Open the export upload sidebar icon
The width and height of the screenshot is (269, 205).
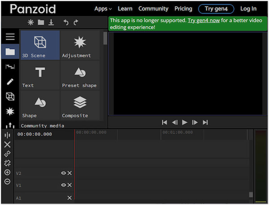click(10, 126)
